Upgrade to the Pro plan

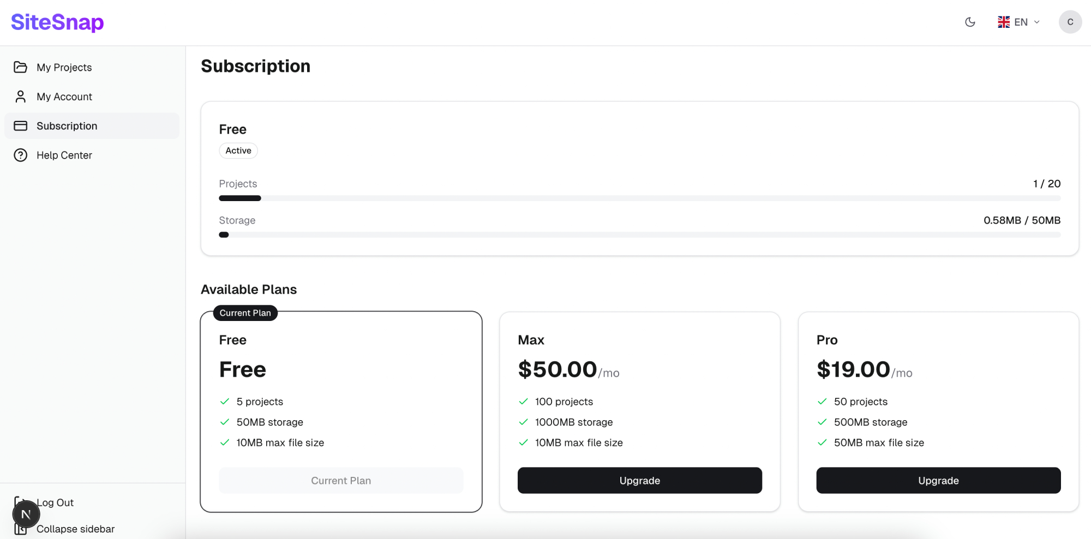point(938,480)
